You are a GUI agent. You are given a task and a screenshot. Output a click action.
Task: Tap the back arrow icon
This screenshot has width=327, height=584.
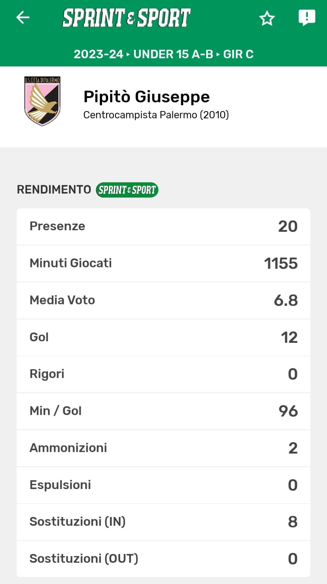tap(23, 17)
